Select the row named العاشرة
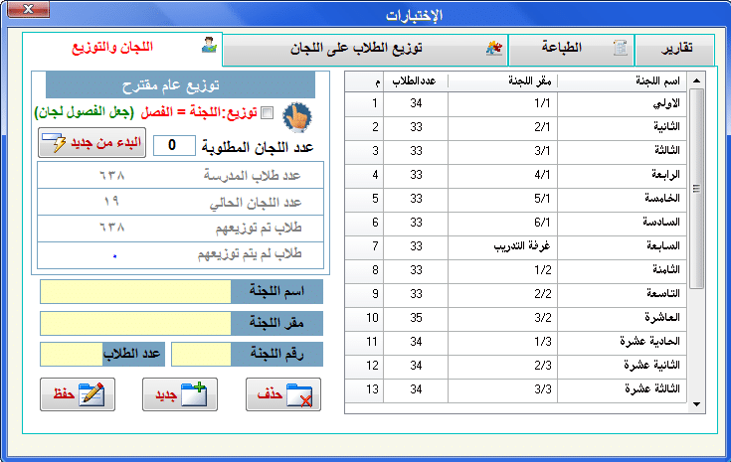This screenshot has height=462, width=731. click(515, 318)
